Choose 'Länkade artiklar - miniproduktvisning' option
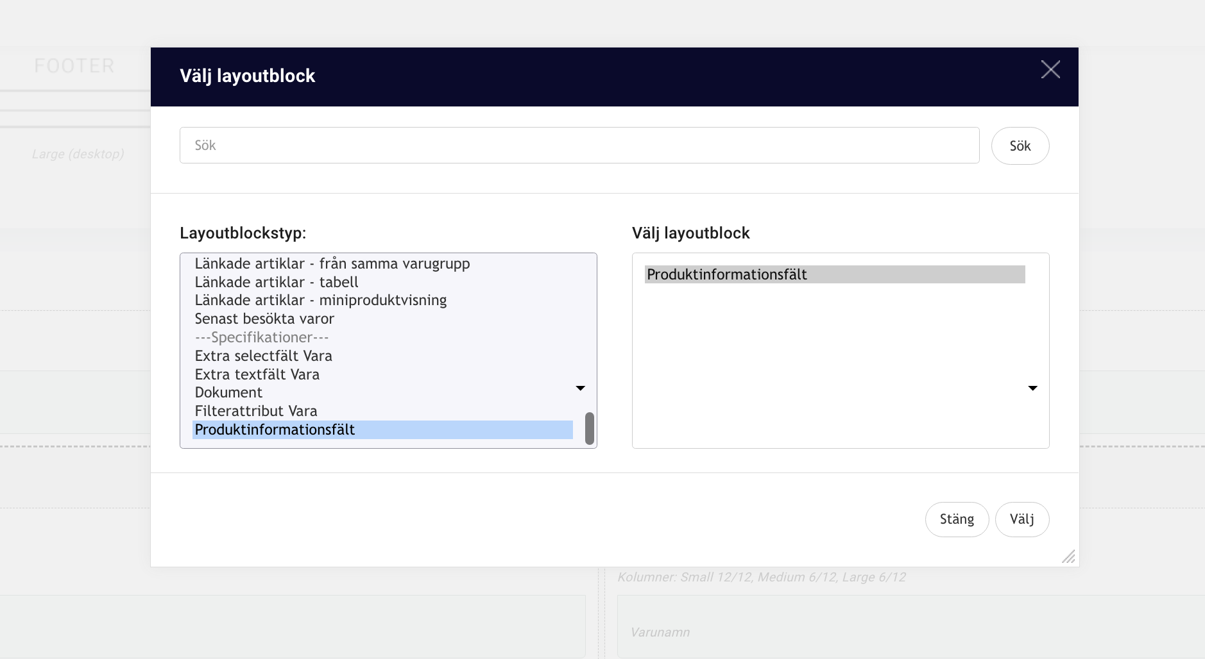The image size is (1205, 659). 382,300
